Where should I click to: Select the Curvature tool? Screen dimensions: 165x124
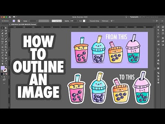click(x=6, y=33)
